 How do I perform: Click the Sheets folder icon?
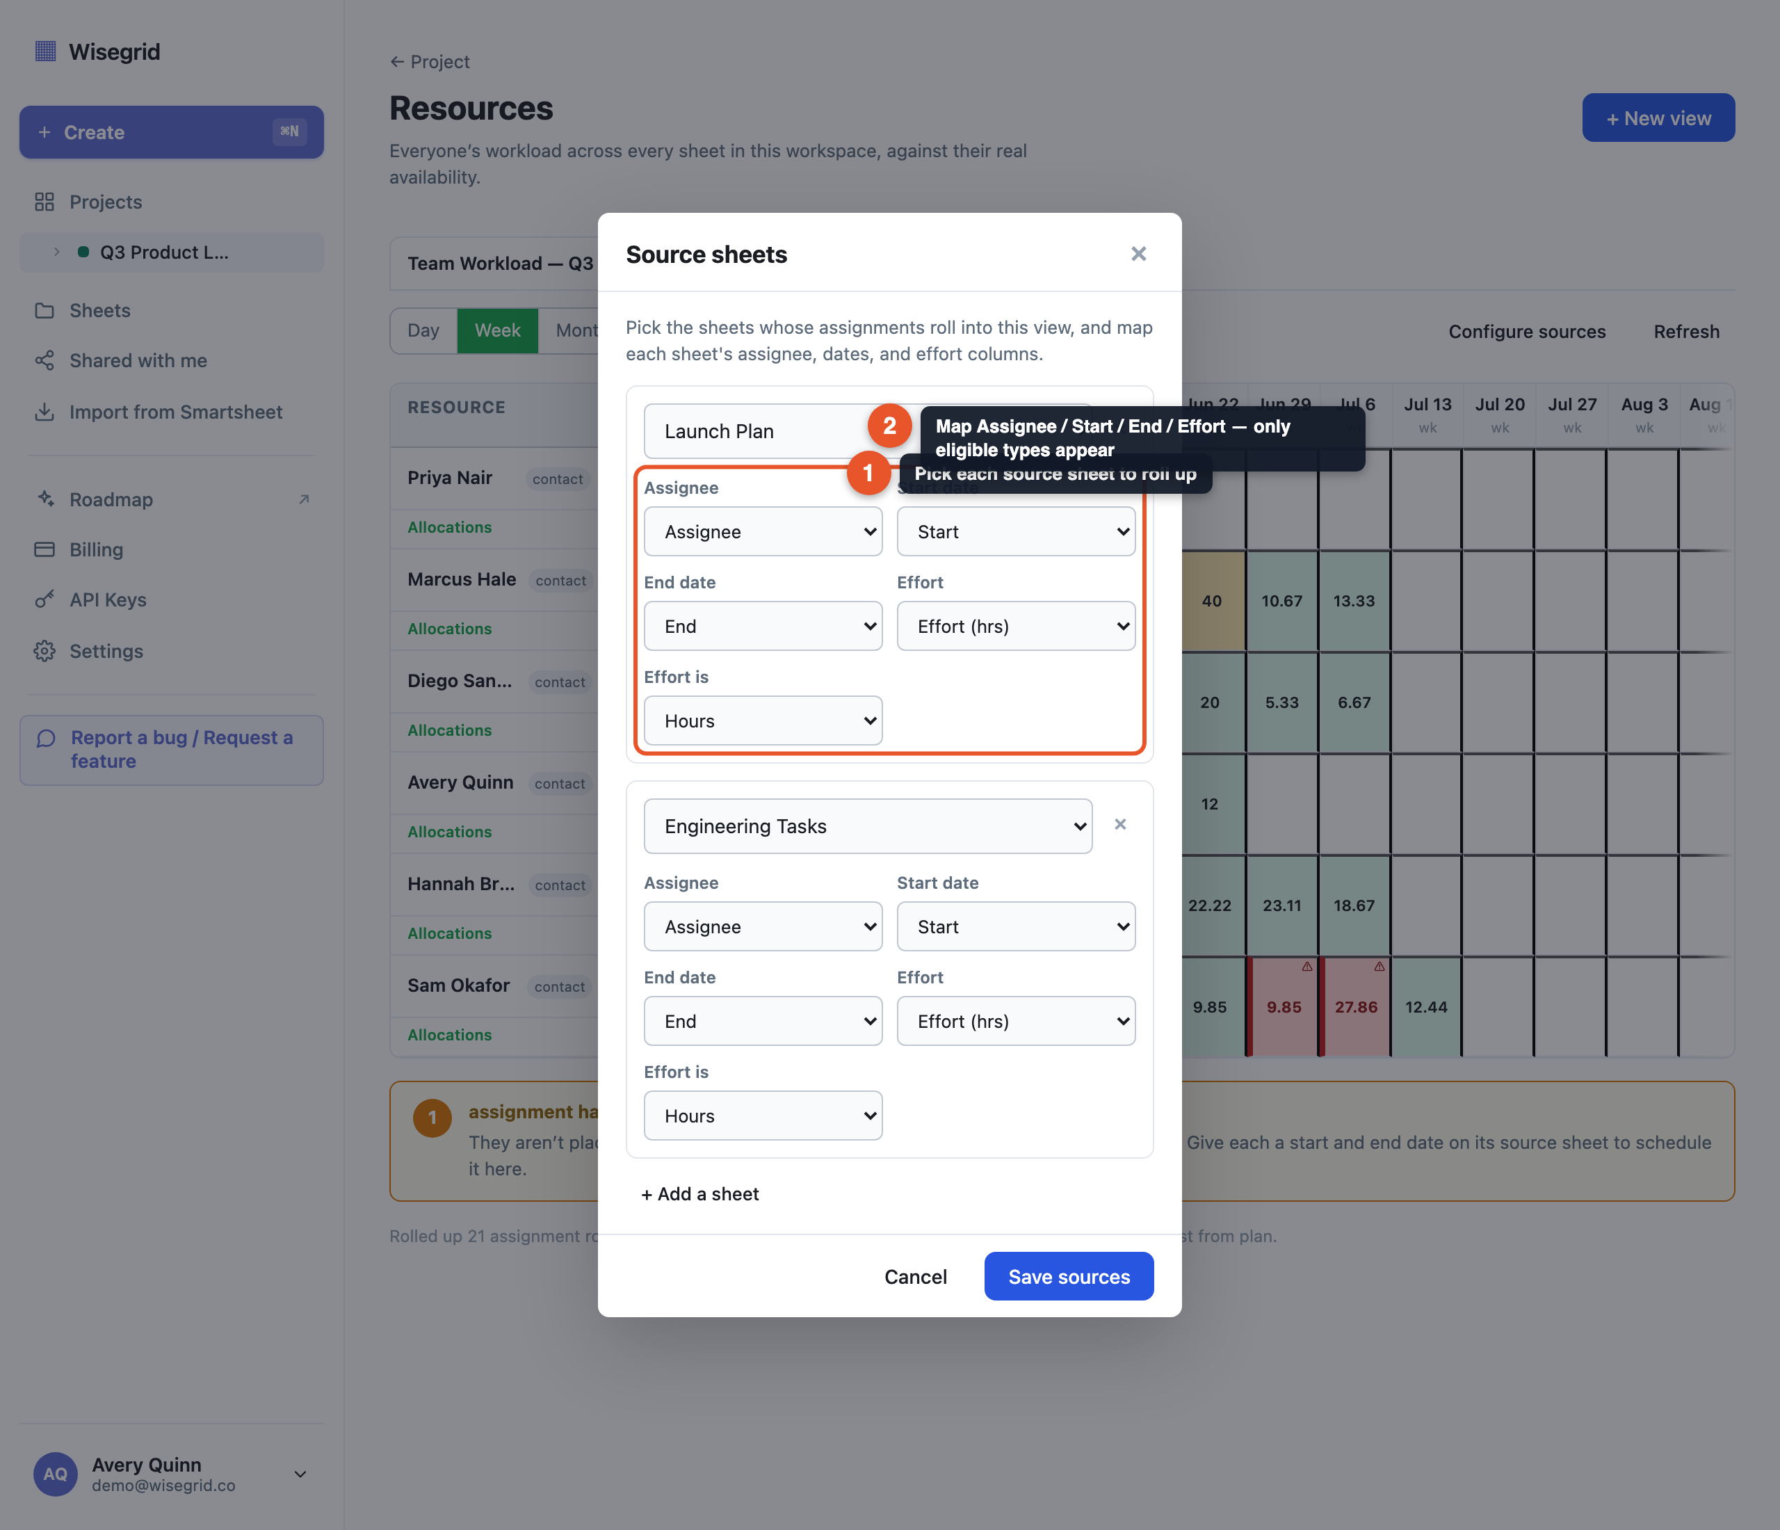pyautogui.click(x=44, y=310)
